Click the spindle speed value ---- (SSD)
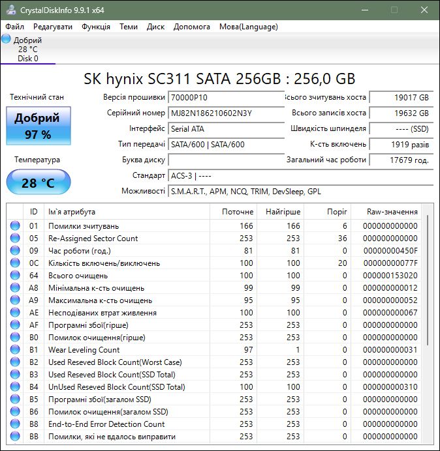The width and height of the screenshot is (440, 451). (x=401, y=128)
